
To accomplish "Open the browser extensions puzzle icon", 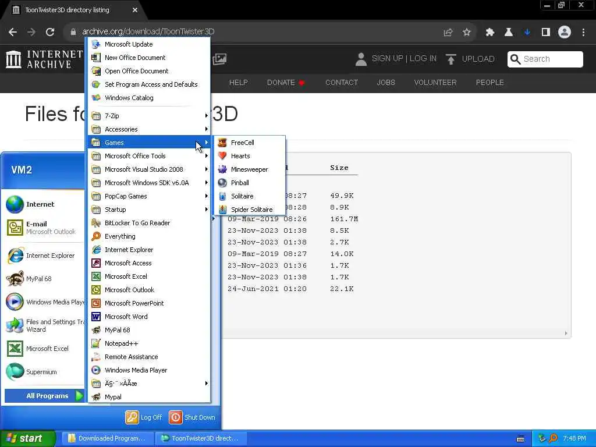I will coord(490,33).
